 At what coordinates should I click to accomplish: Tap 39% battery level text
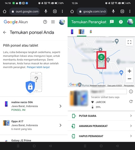pyautogui.click(x=98, y=107)
